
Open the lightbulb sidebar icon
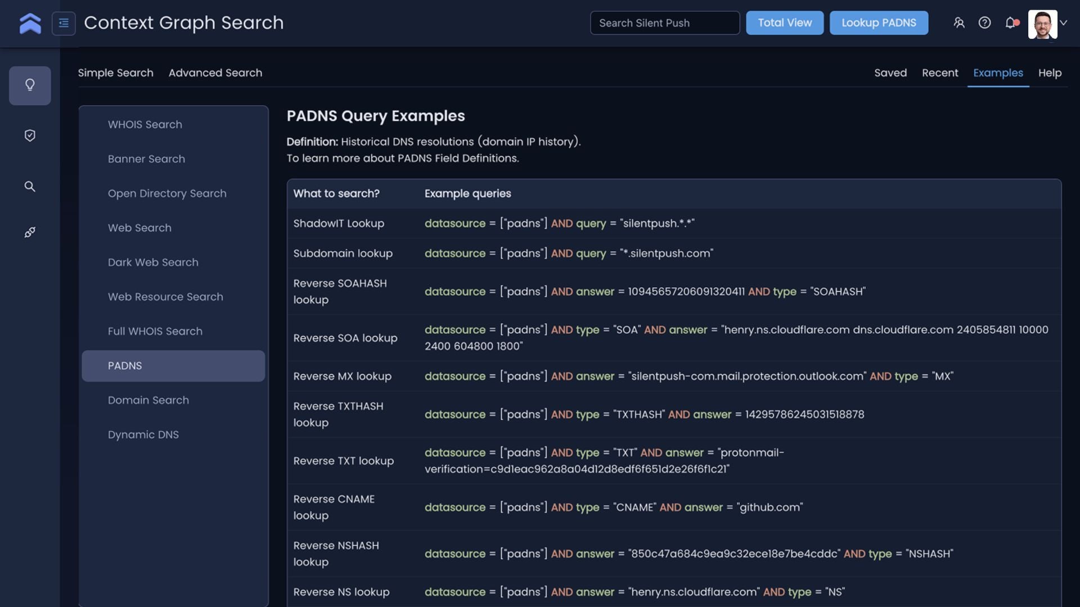coord(30,85)
